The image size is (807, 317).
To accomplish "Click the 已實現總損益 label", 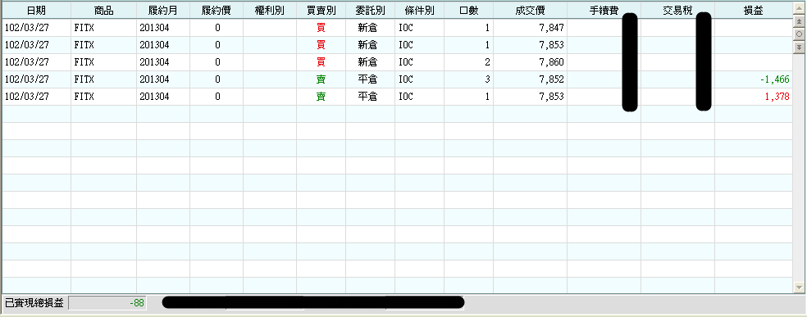I will click(x=34, y=303).
